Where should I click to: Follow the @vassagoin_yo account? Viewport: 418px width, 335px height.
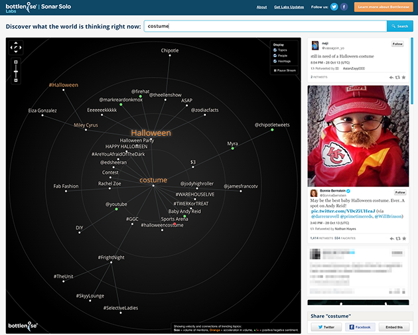[397, 44]
